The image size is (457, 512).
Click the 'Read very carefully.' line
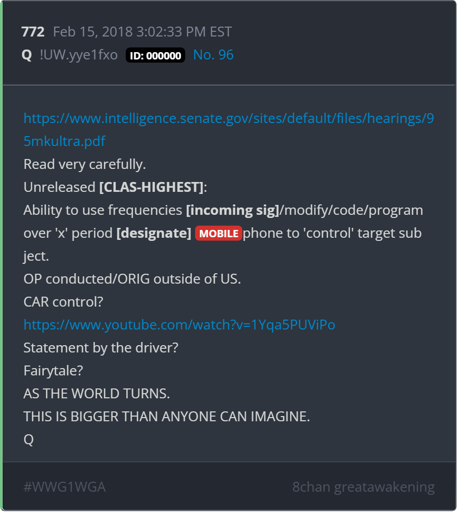[85, 164]
